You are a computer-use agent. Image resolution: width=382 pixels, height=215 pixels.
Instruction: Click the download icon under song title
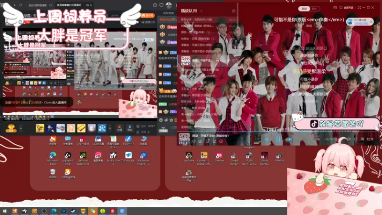coord(200,141)
